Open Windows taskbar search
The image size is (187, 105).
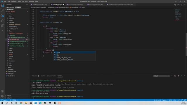7,103
